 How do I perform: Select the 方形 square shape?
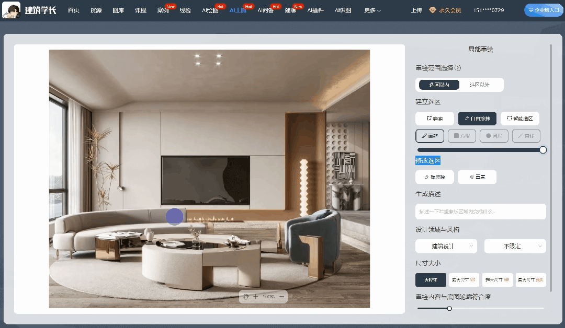coord(462,136)
